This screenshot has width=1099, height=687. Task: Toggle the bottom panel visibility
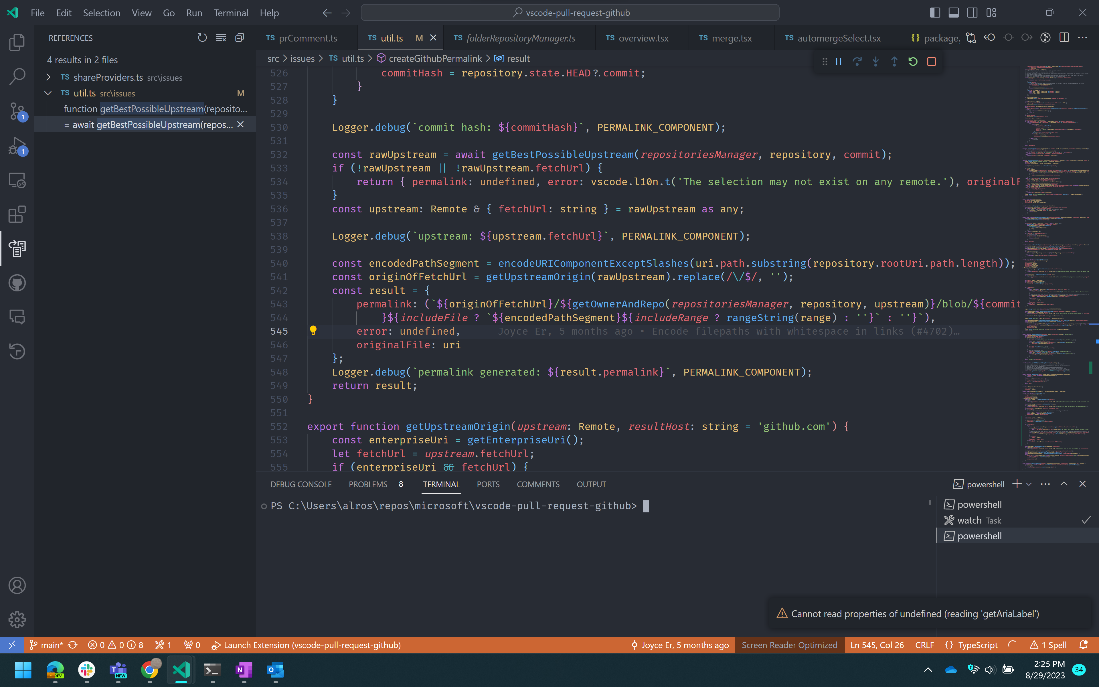pyautogui.click(x=953, y=12)
